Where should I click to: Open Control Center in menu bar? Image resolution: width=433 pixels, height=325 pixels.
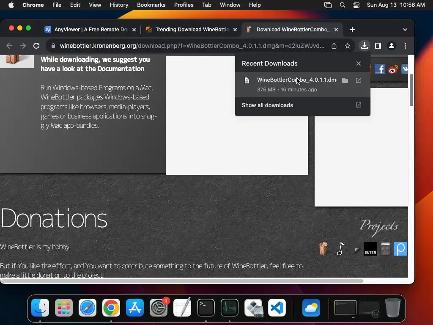356,5
